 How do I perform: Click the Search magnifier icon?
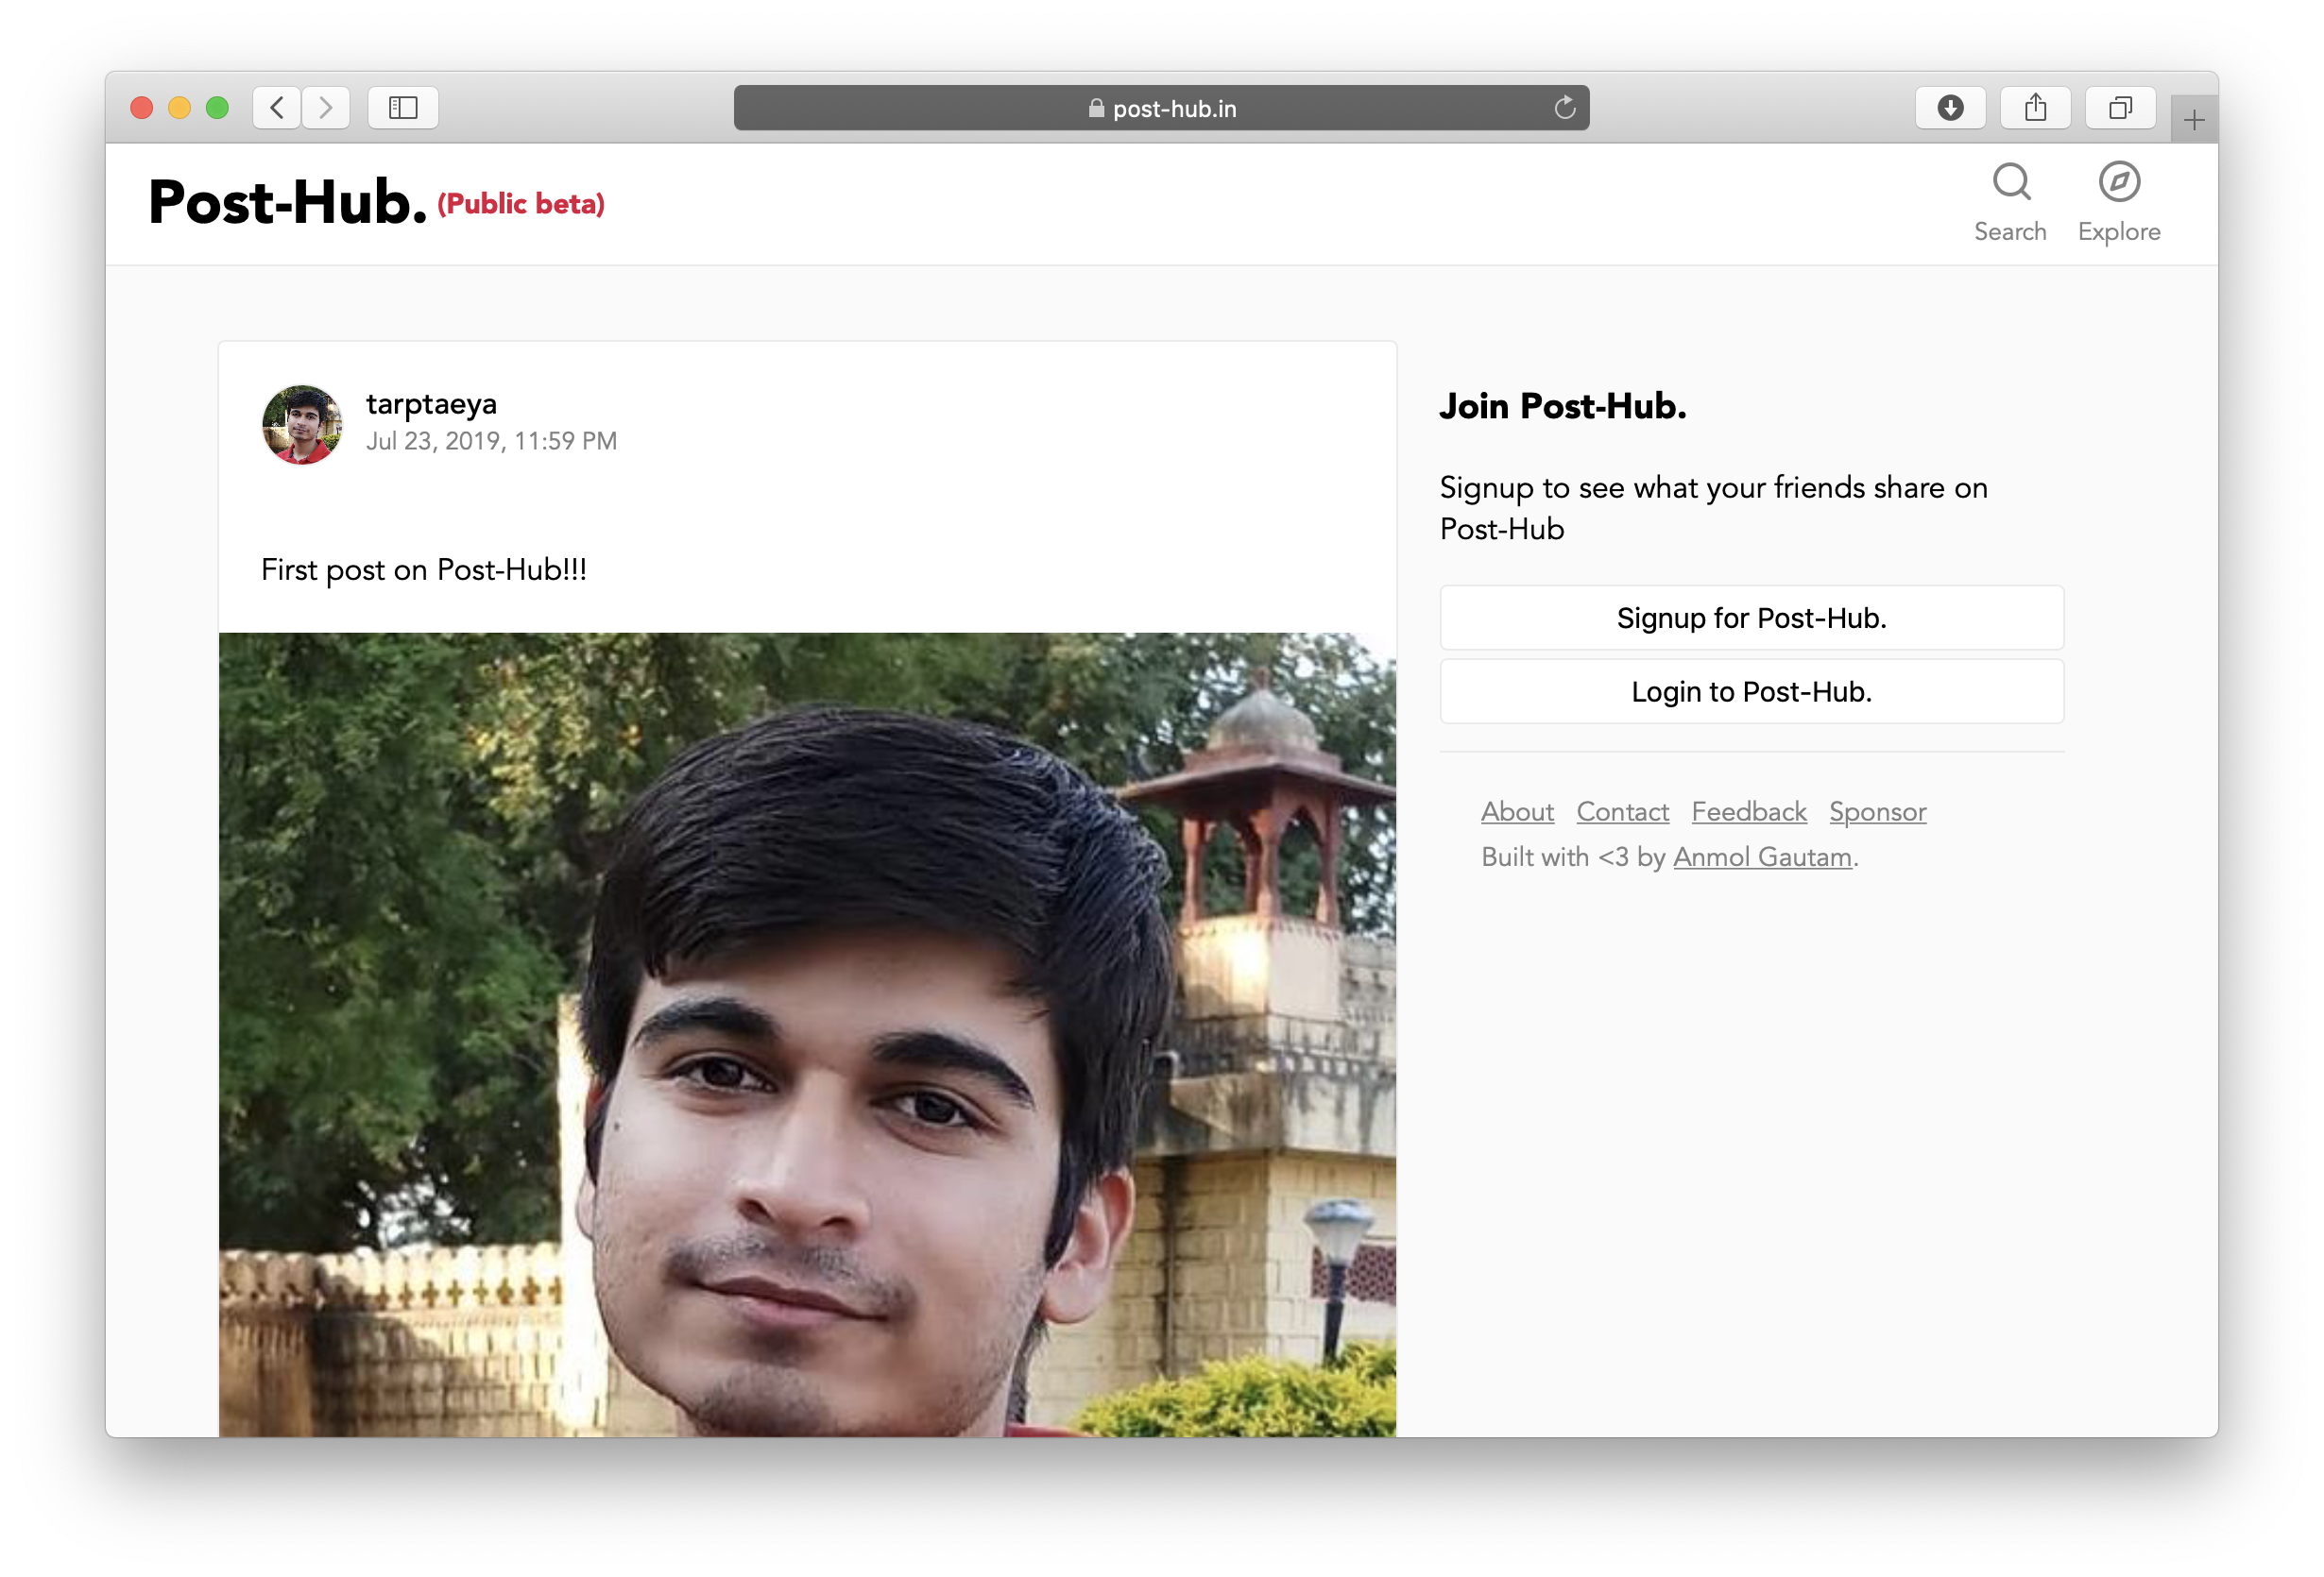click(2010, 184)
